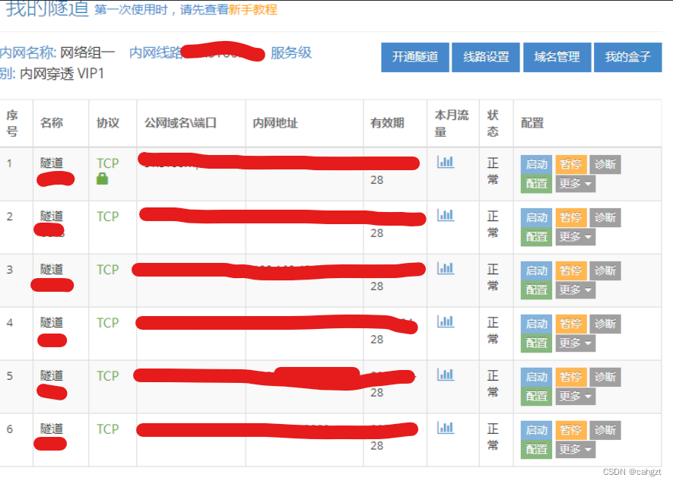Click 开通隧道 button
The width and height of the screenshot is (673, 484).
415,57
